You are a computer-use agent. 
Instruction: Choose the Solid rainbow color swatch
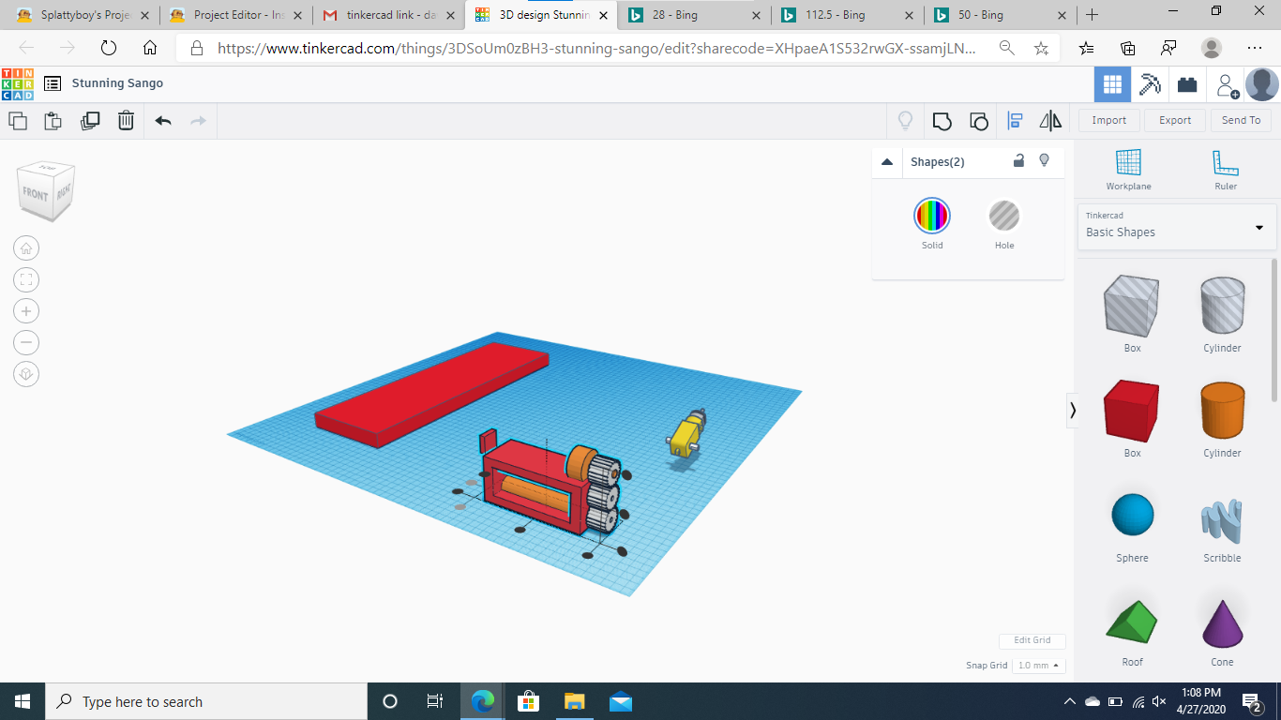point(931,216)
